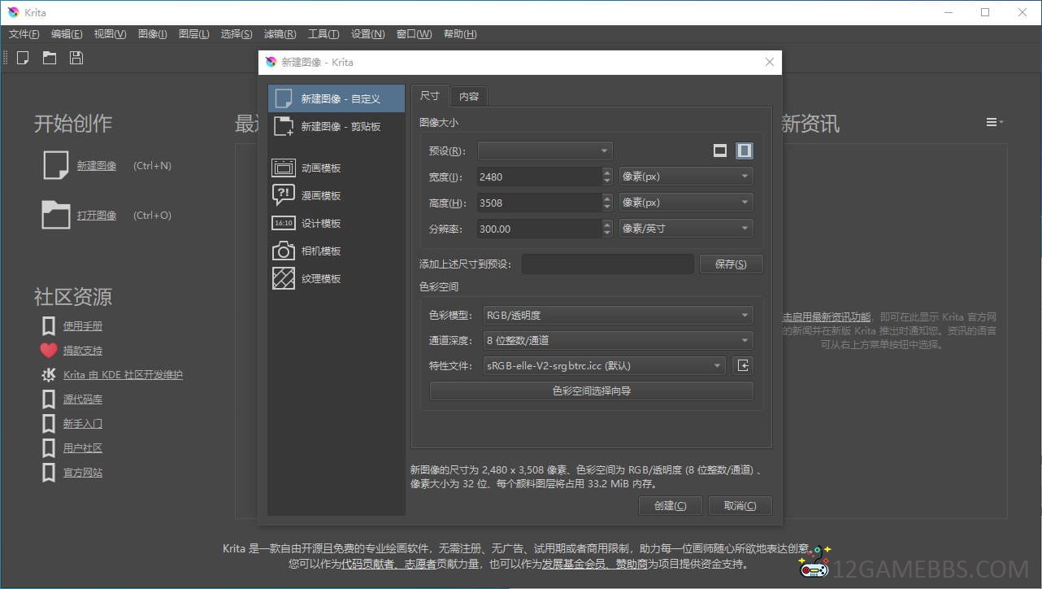Click 色彩空间选择向导 button
This screenshot has height=589, width=1042.
pos(591,391)
